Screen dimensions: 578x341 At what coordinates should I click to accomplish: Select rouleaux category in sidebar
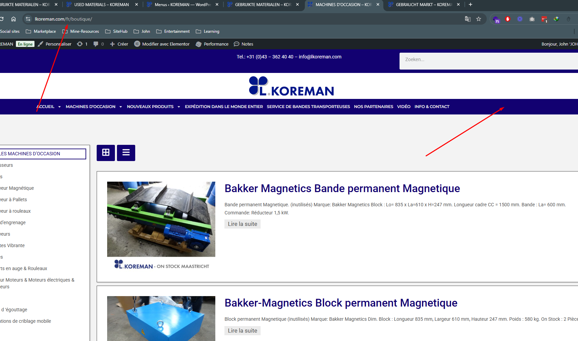(15, 211)
